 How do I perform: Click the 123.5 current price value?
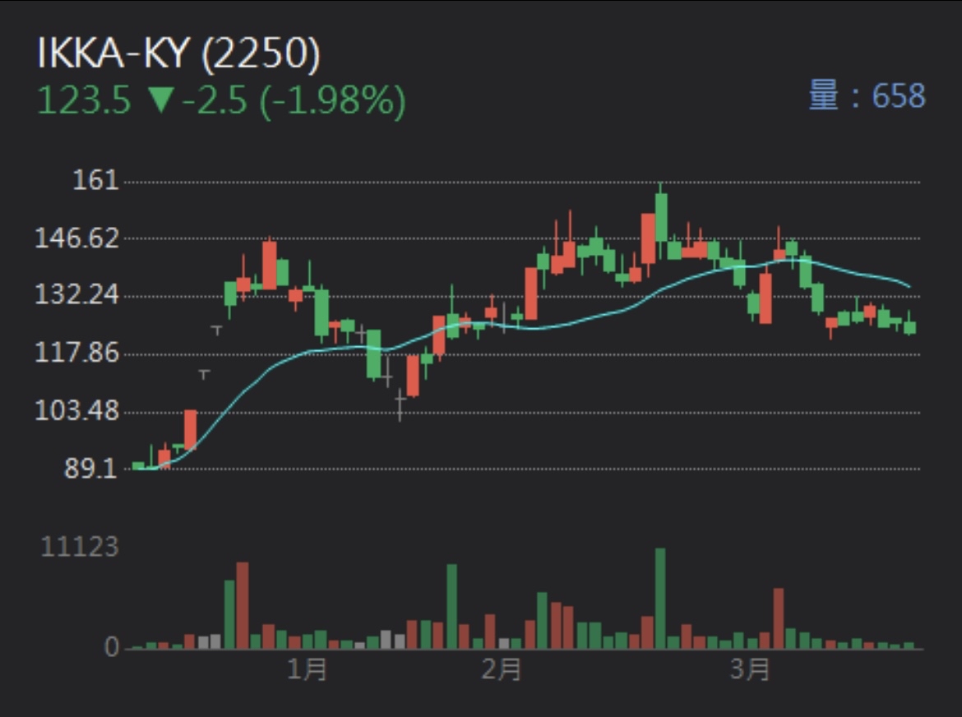click(84, 100)
